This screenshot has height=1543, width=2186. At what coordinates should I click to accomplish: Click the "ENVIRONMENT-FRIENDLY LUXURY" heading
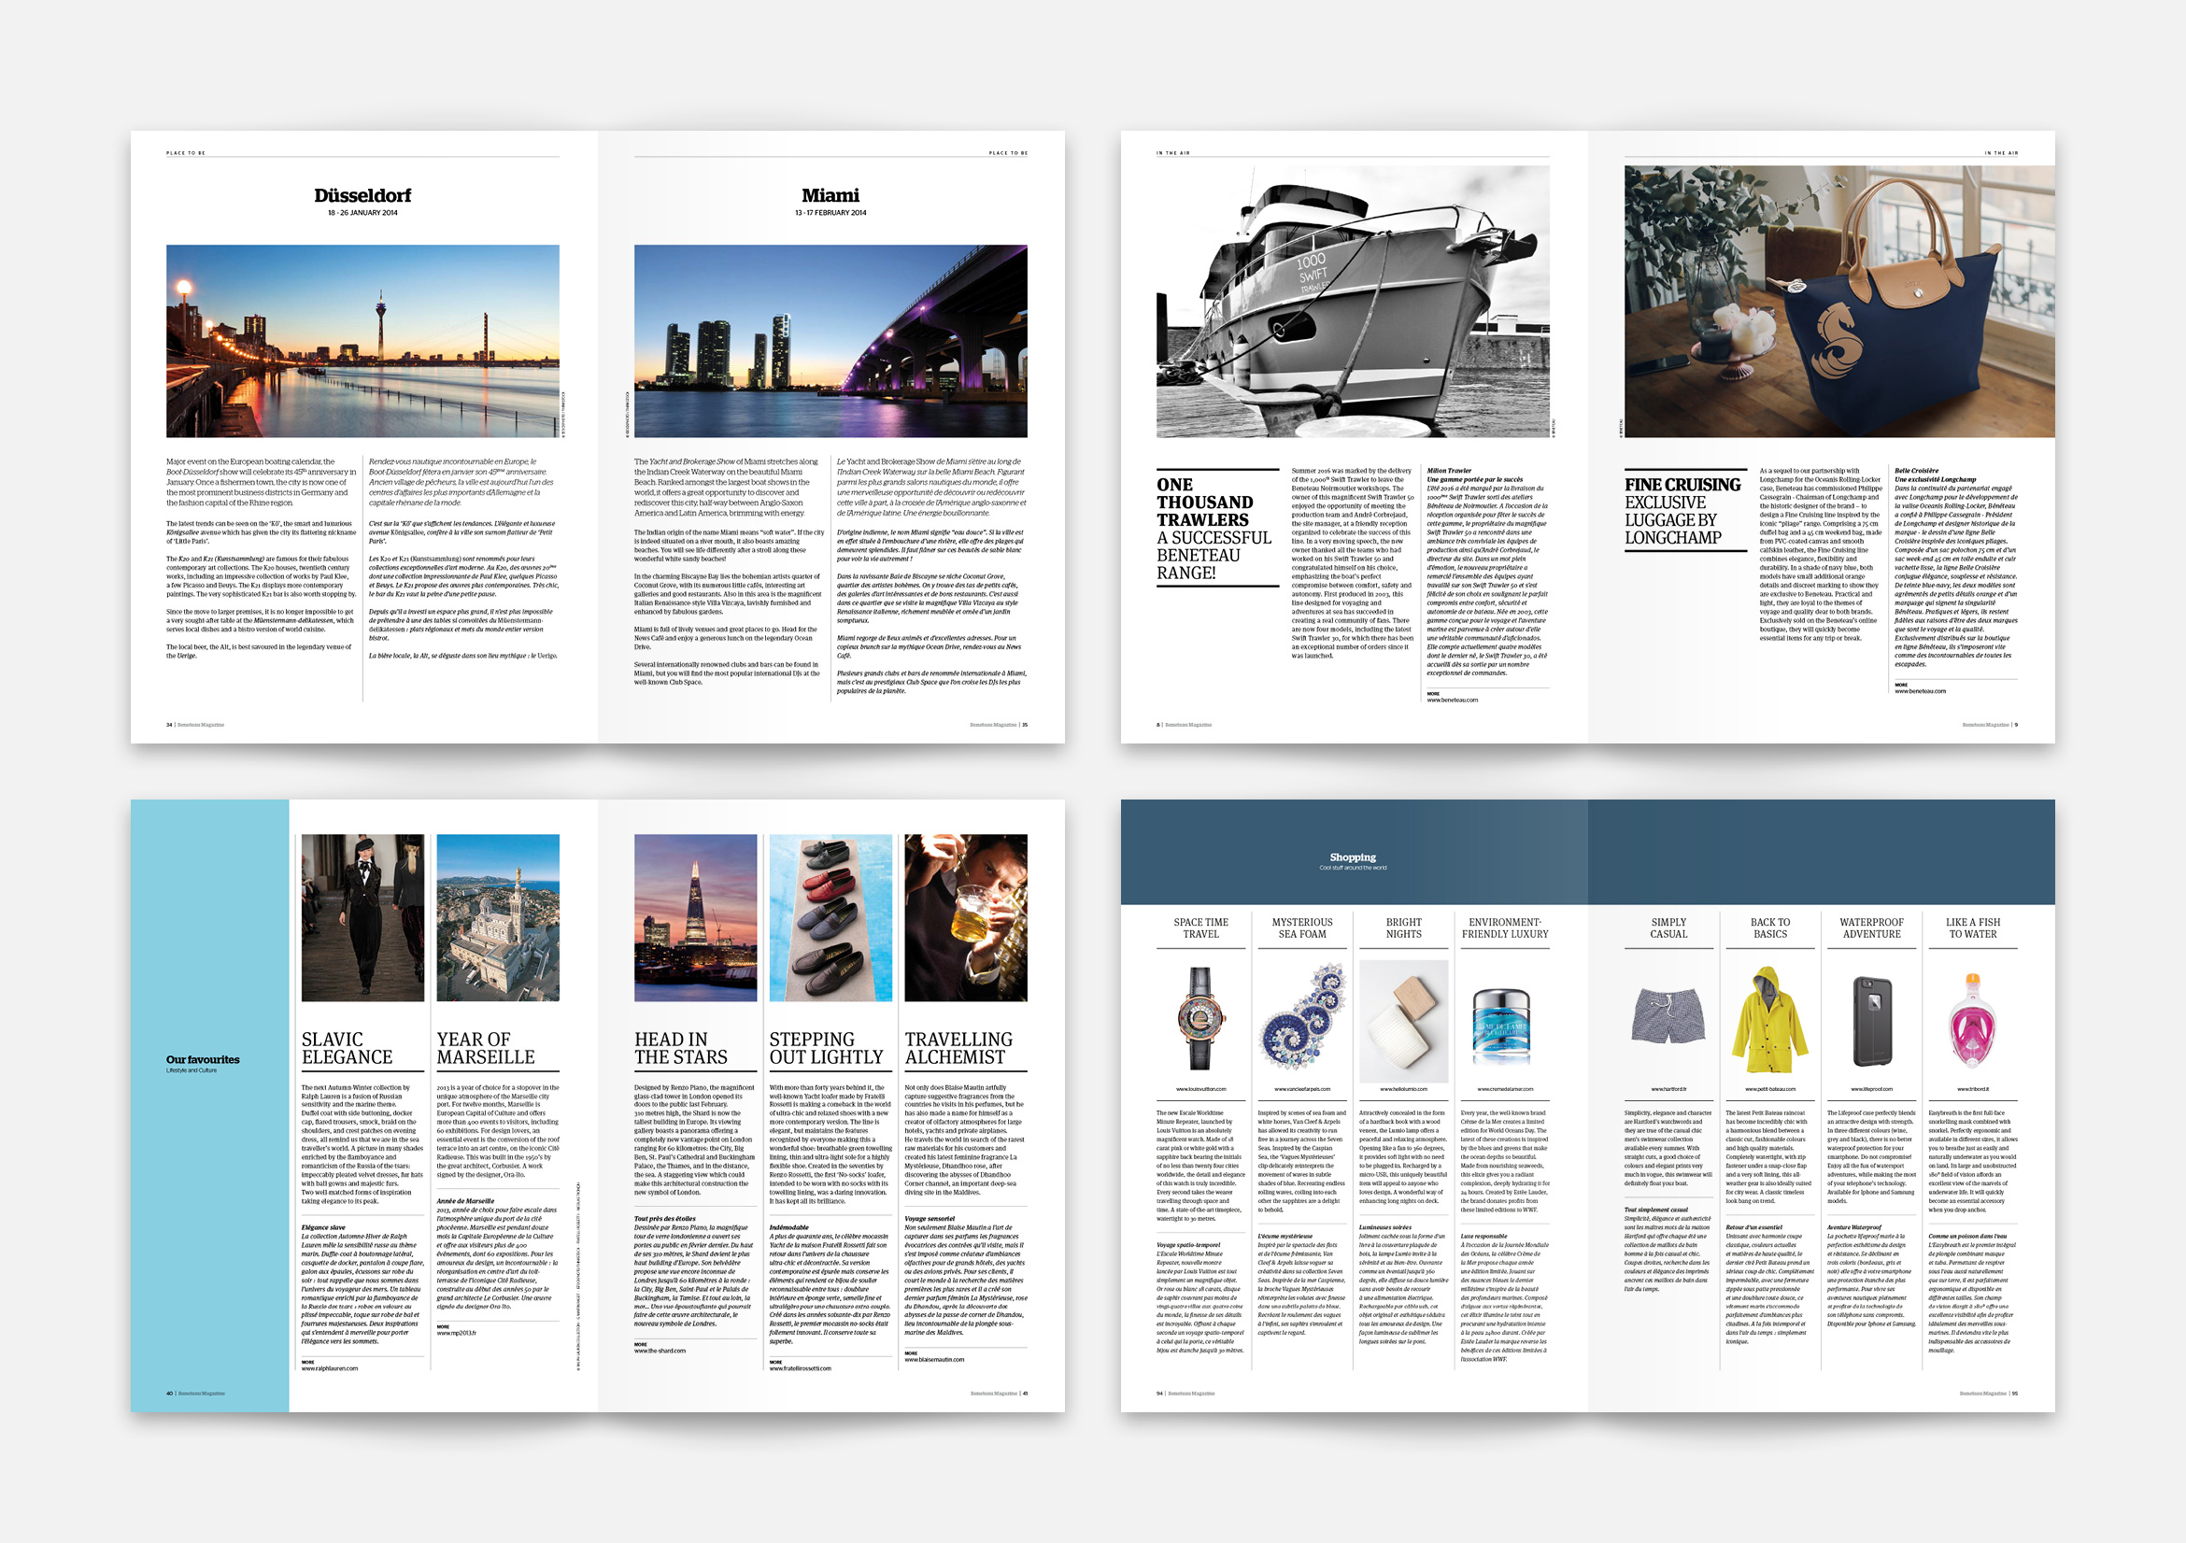coord(1505,928)
